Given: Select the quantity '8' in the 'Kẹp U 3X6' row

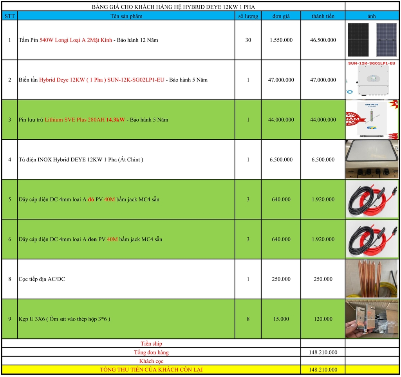Looking at the screenshot, I should [248, 319].
